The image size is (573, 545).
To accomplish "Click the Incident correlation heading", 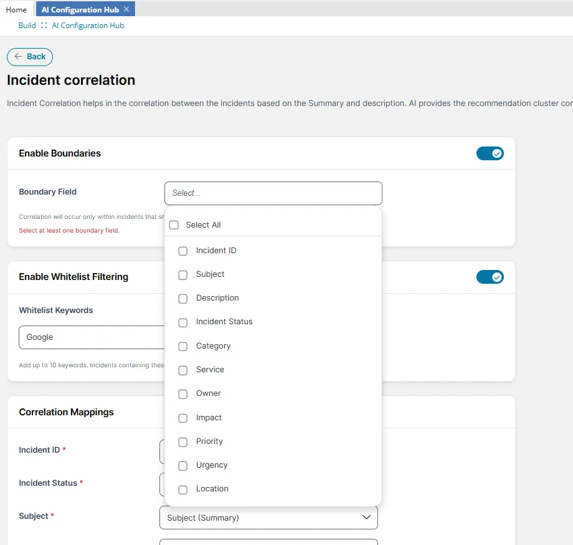I will 71,80.
